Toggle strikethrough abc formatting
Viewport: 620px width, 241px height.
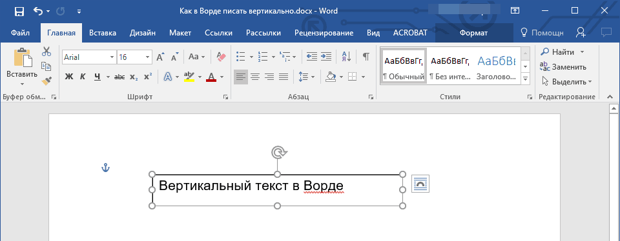point(119,77)
